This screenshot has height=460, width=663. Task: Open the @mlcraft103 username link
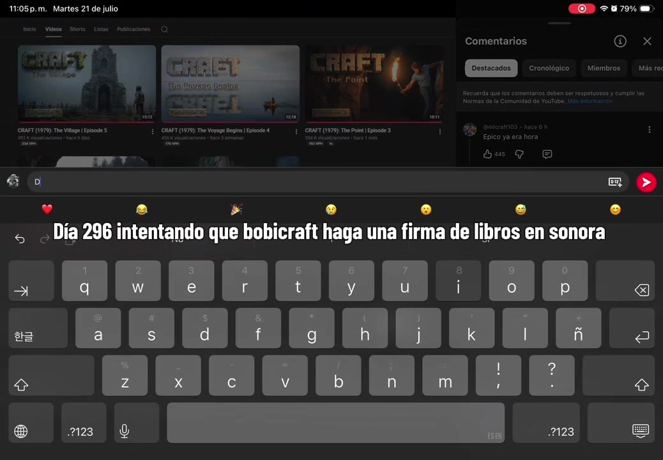(x=499, y=127)
